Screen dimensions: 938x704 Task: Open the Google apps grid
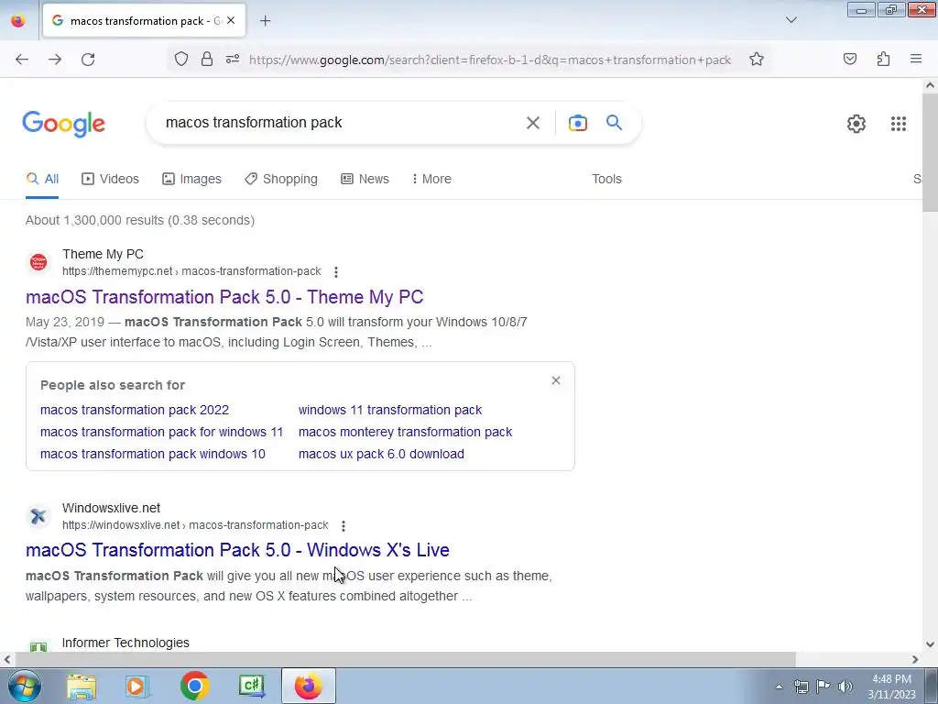click(x=898, y=124)
